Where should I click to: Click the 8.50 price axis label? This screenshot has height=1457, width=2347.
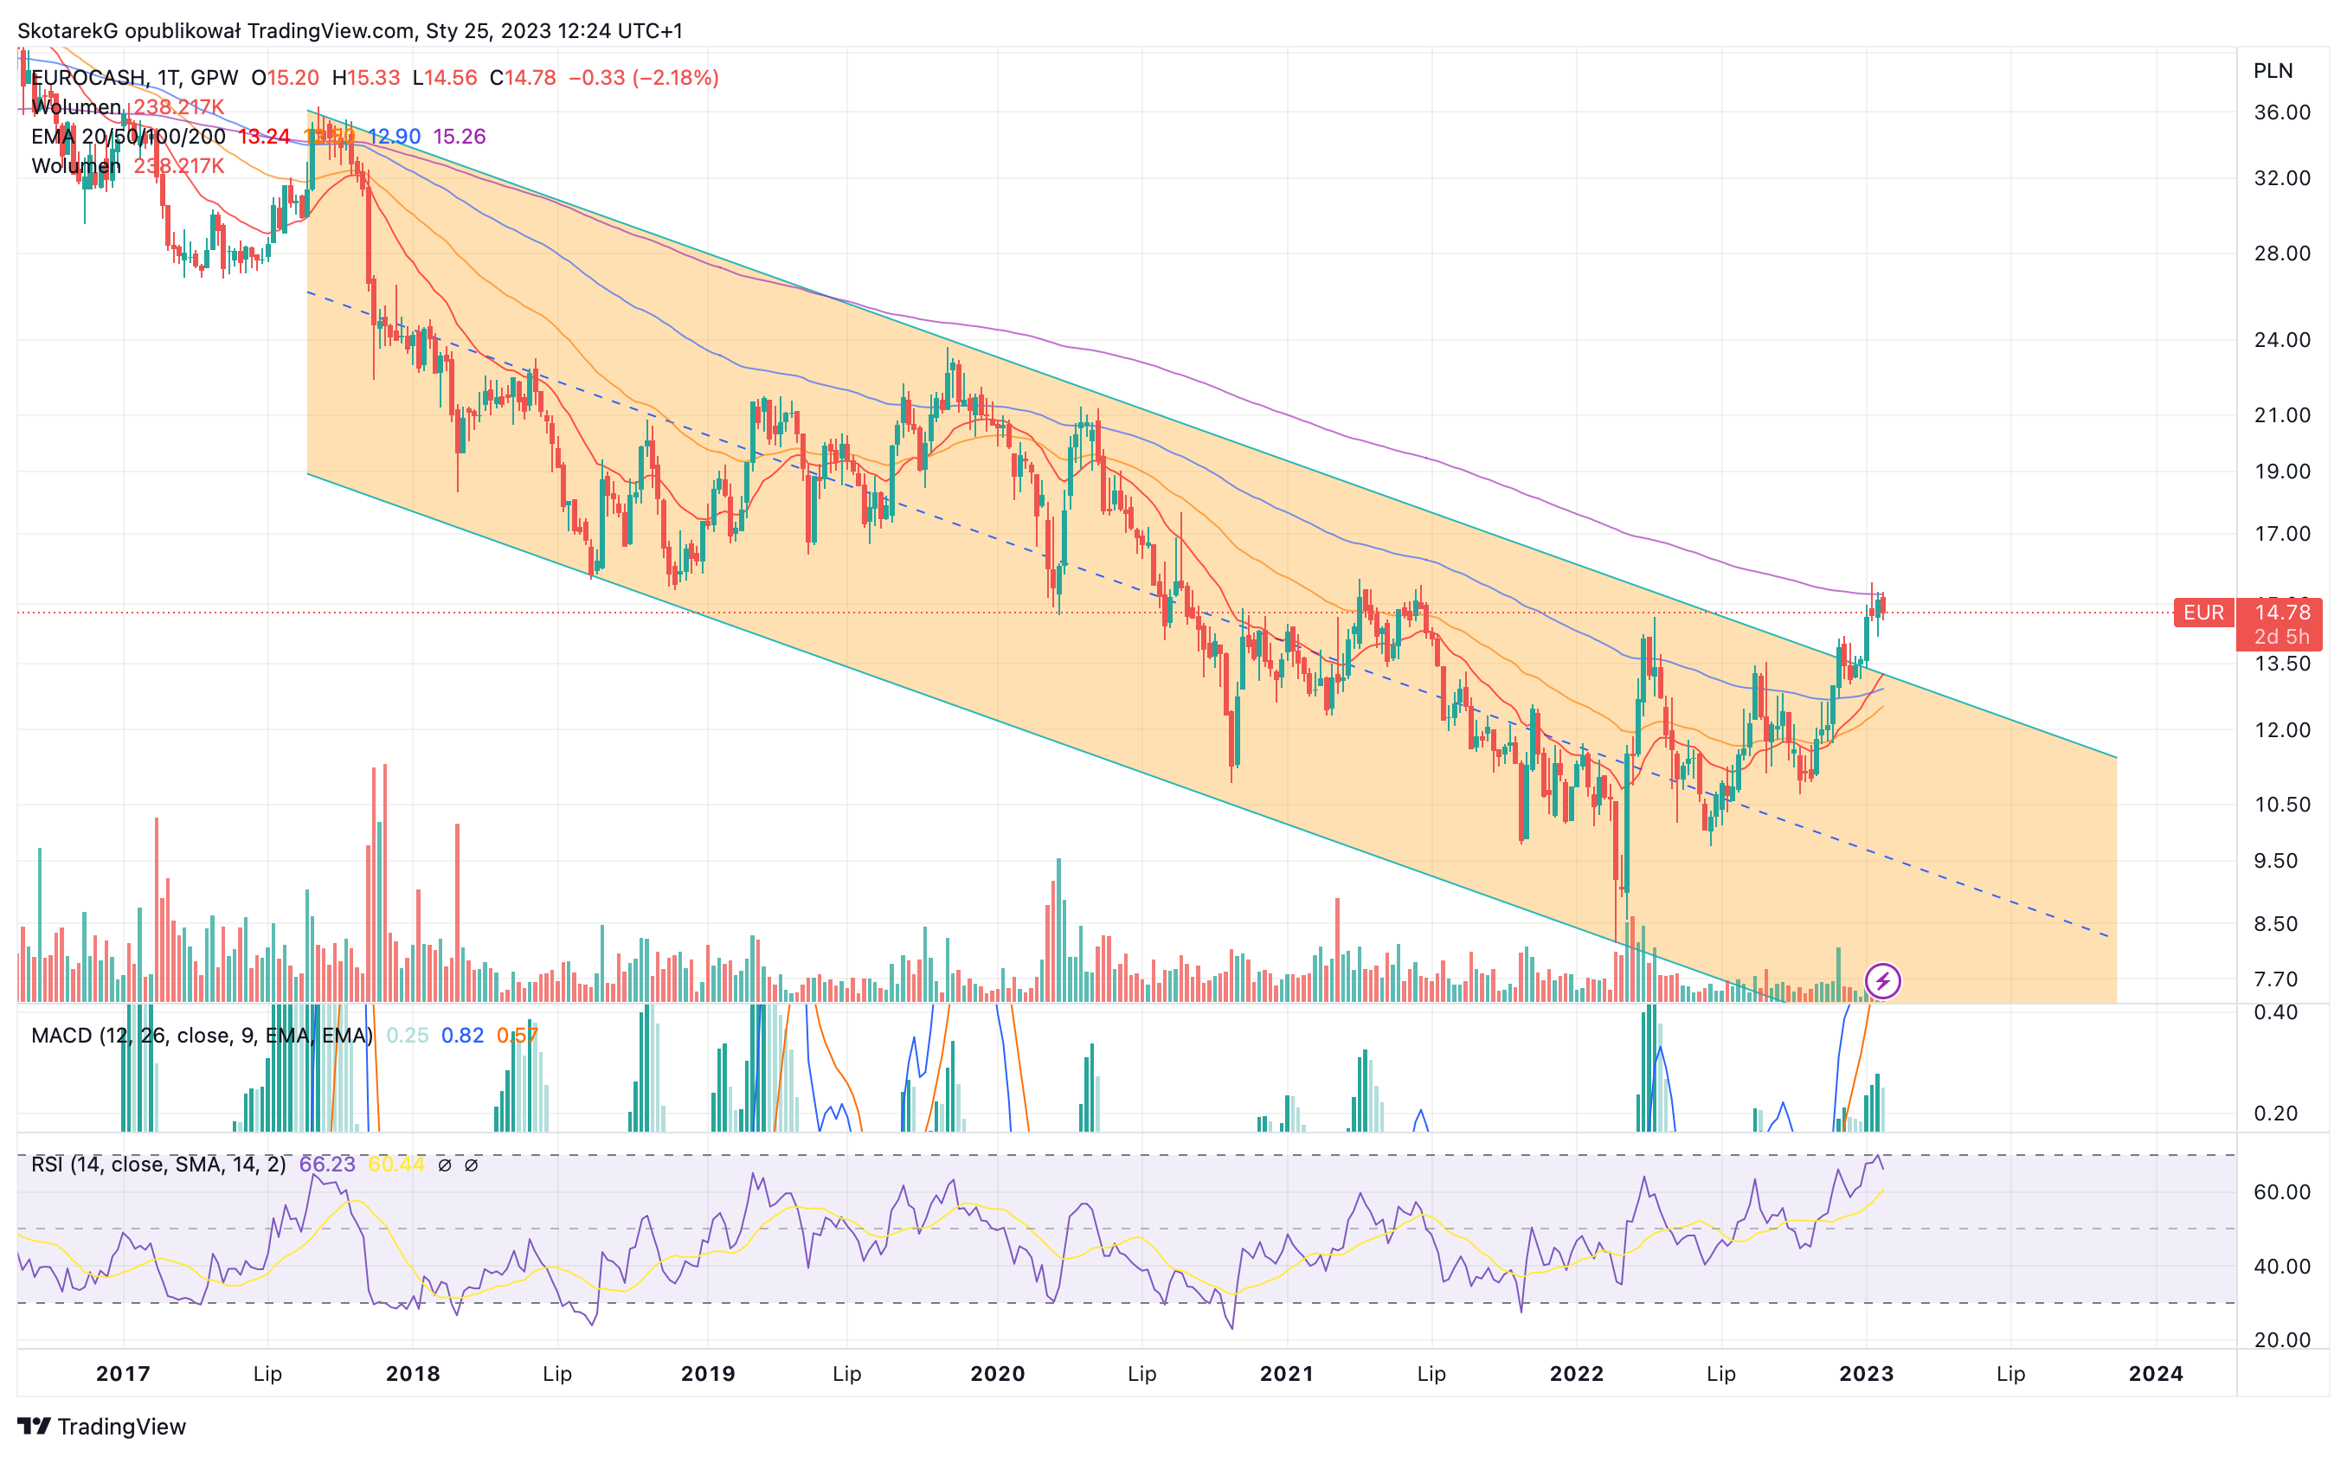[x=2276, y=924]
